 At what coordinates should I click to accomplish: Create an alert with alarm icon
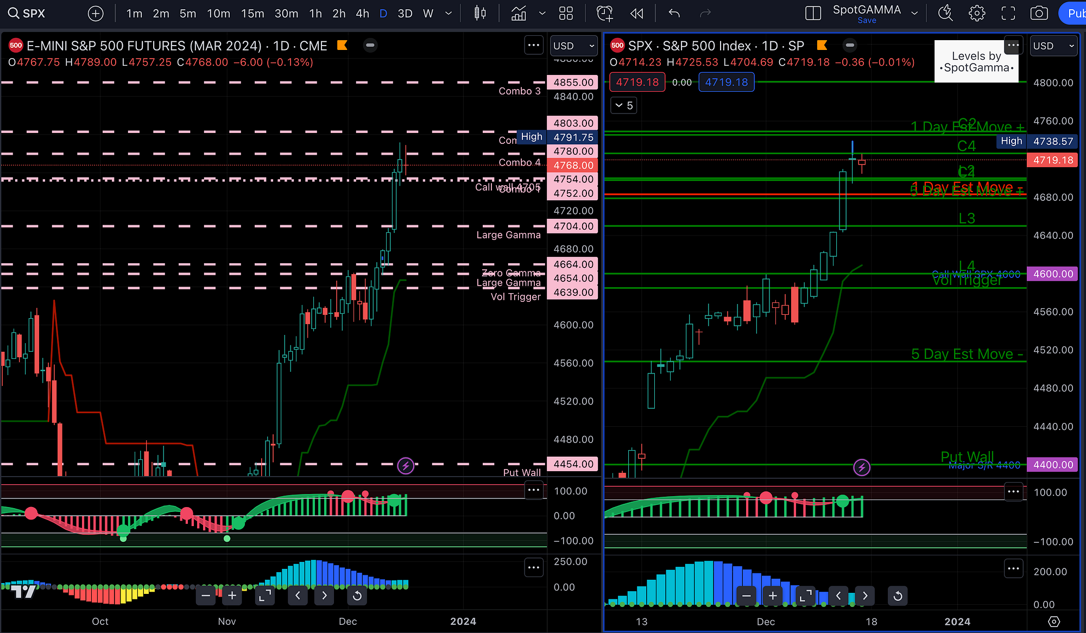[604, 13]
